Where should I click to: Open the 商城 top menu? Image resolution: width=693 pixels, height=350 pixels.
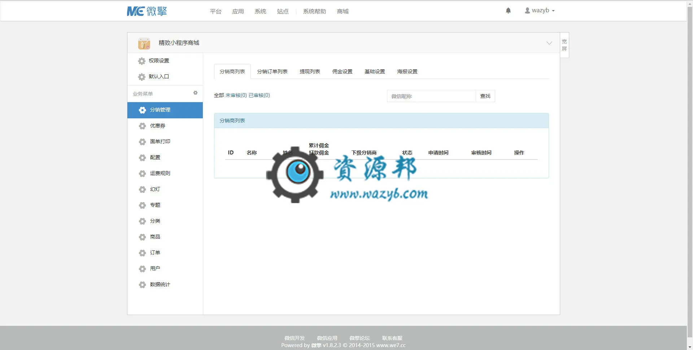click(343, 12)
